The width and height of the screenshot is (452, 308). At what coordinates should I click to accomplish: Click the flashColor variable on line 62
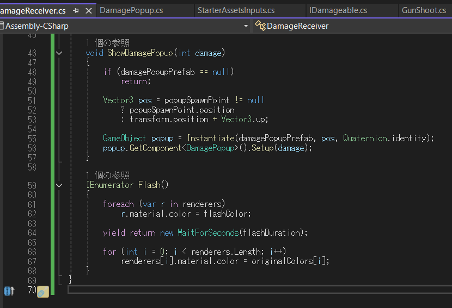click(226, 213)
